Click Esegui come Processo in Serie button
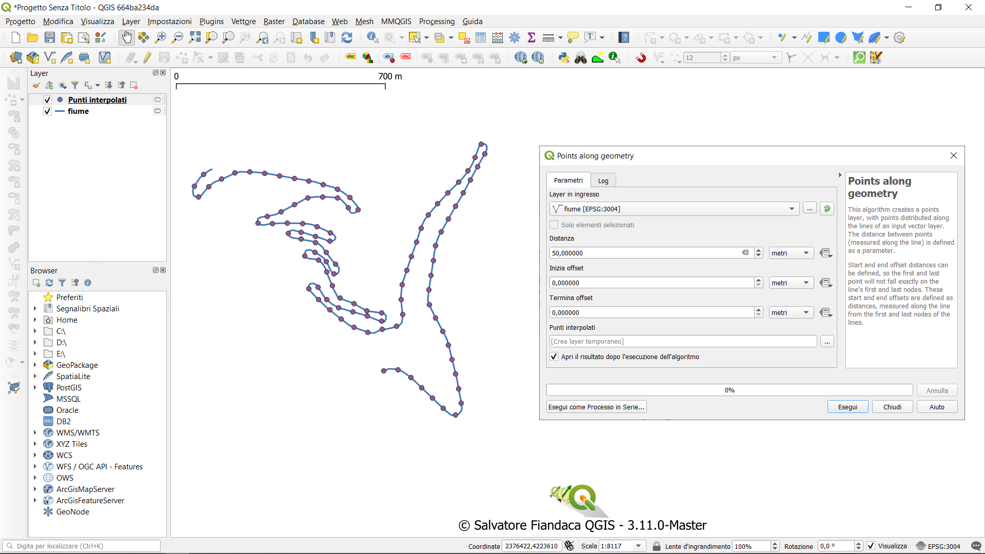The image size is (985, 554). click(596, 407)
